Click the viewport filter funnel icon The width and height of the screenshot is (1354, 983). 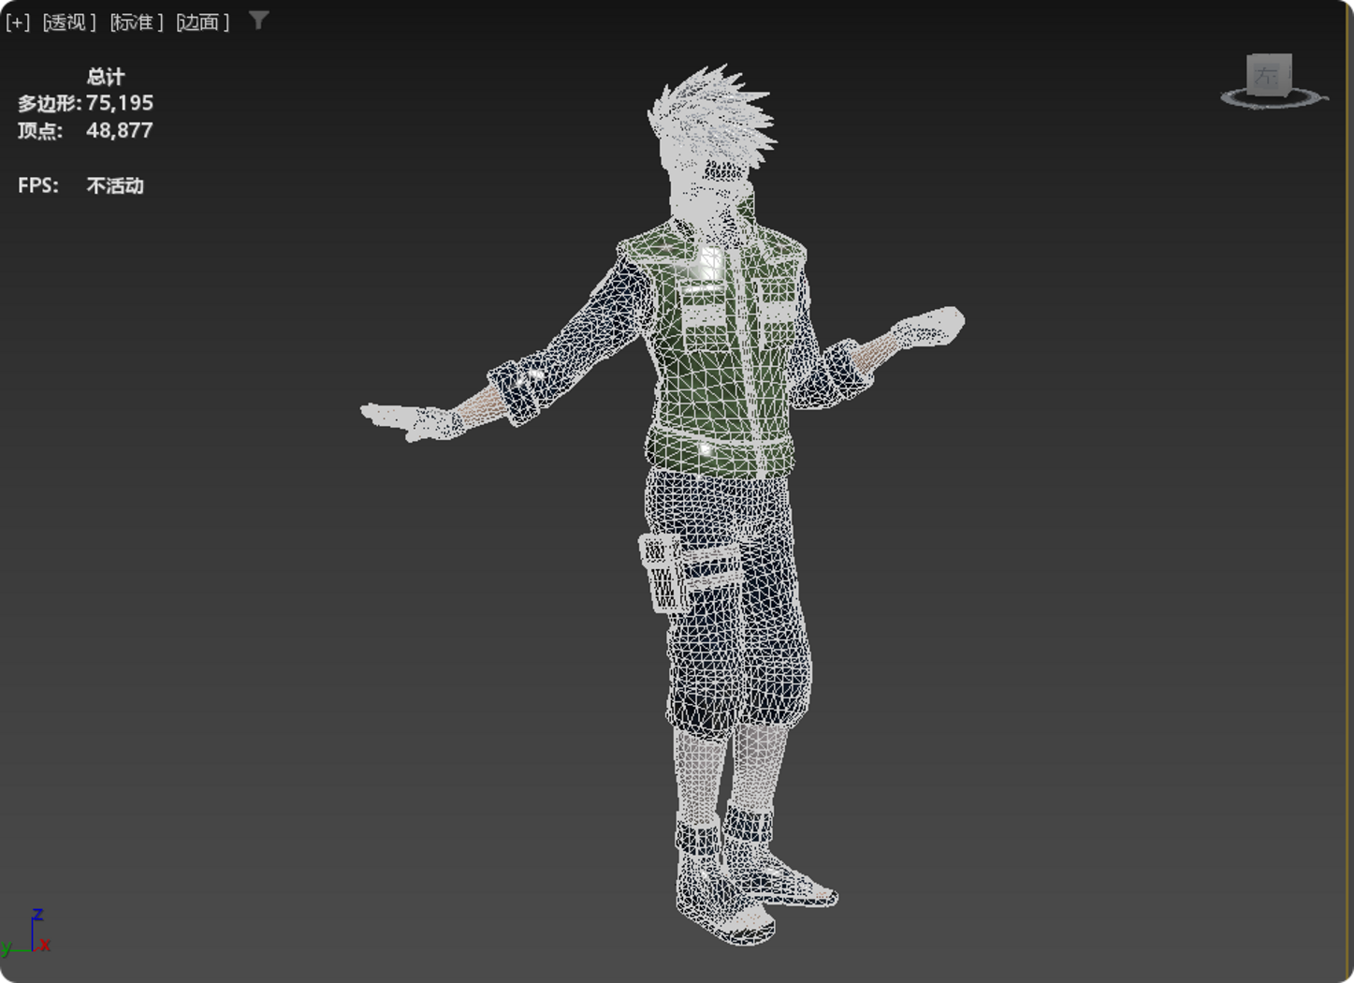coord(259,21)
